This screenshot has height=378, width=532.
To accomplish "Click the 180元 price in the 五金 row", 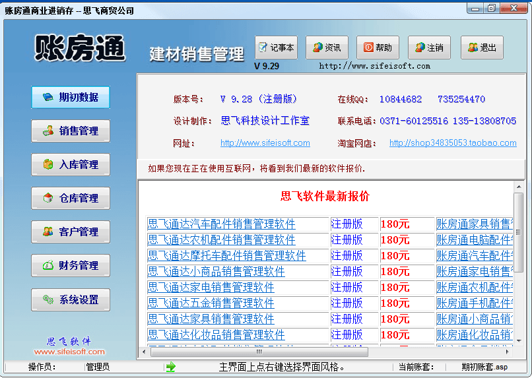I will pos(395,303).
